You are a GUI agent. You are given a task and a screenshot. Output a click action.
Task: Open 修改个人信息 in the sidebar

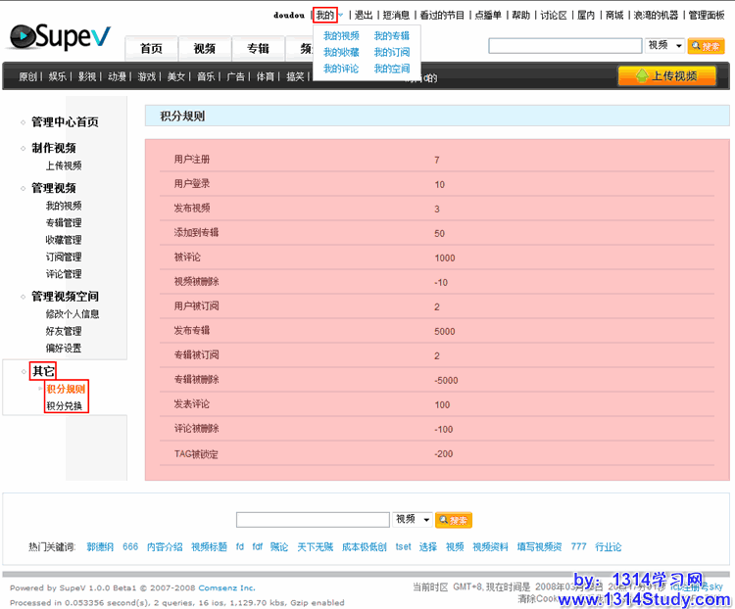(x=73, y=314)
